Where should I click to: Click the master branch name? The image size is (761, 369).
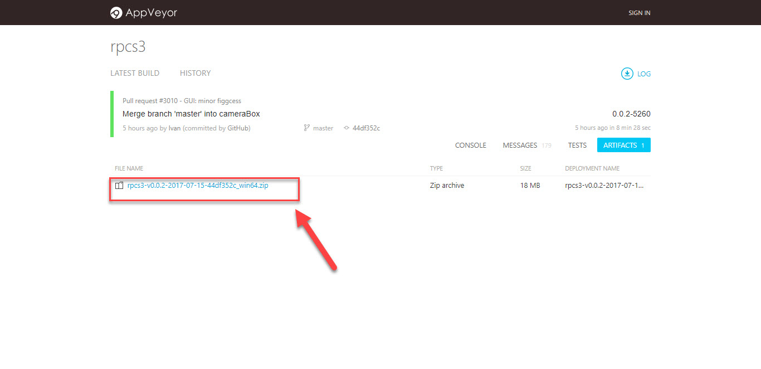323,128
